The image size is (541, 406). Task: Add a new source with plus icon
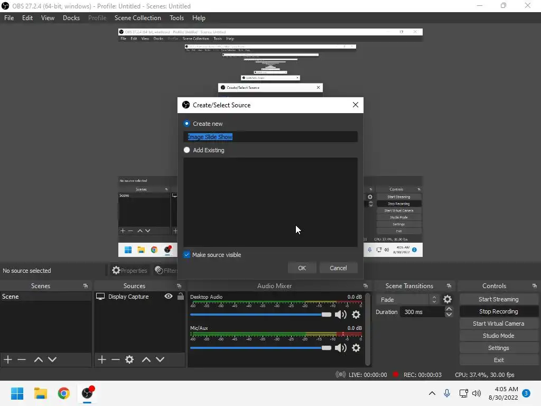coord(102,359)
